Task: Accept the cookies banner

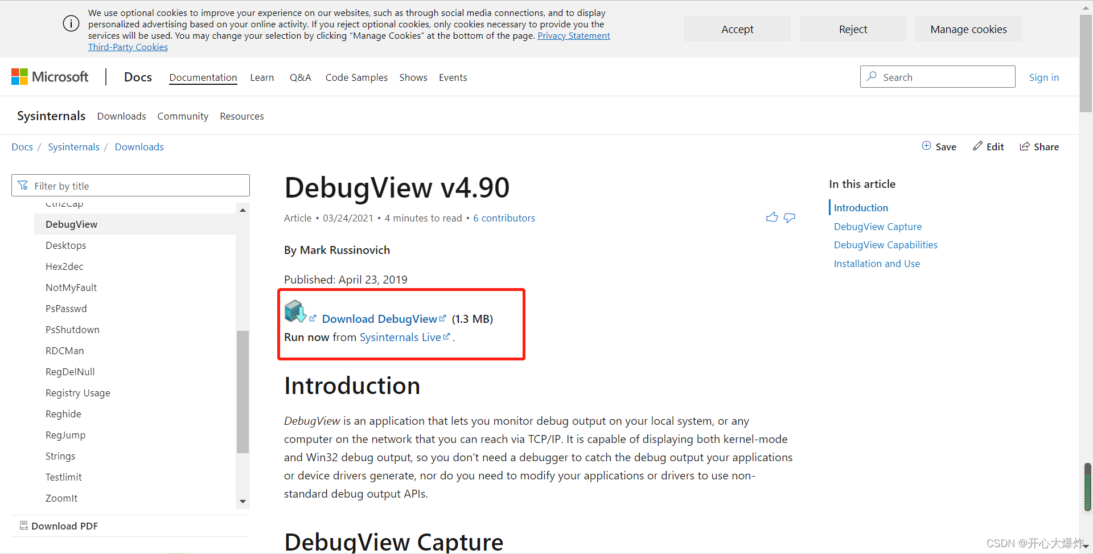Action: [x=737, y=28]
